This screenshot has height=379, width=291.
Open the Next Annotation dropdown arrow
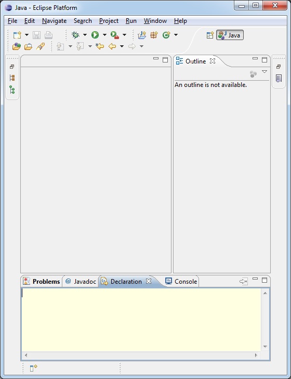point(70,46)
